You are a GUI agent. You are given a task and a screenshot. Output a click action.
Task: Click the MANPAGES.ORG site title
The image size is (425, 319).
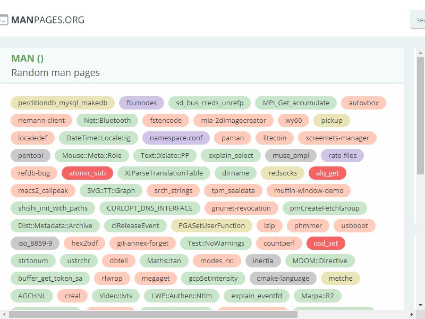click(x=48, y=20)
